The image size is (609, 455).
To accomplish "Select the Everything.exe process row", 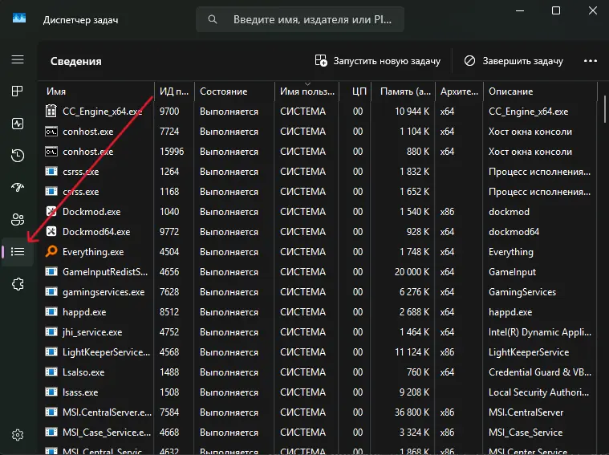I will (x=318, y=252).
